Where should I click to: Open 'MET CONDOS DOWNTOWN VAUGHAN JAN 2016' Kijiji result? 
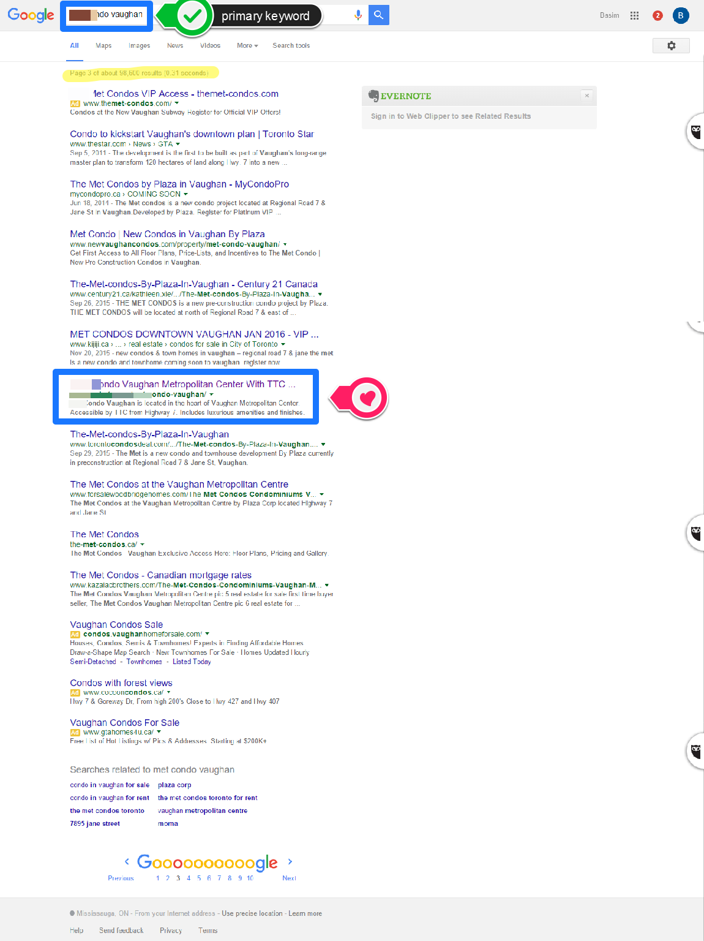pos(194,334)
